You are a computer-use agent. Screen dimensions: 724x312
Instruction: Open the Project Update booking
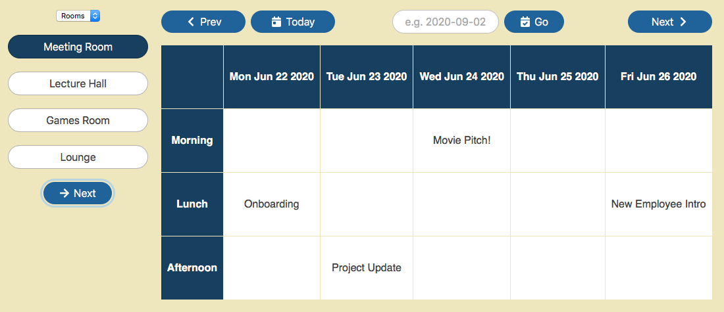click(x=366, y=267)
